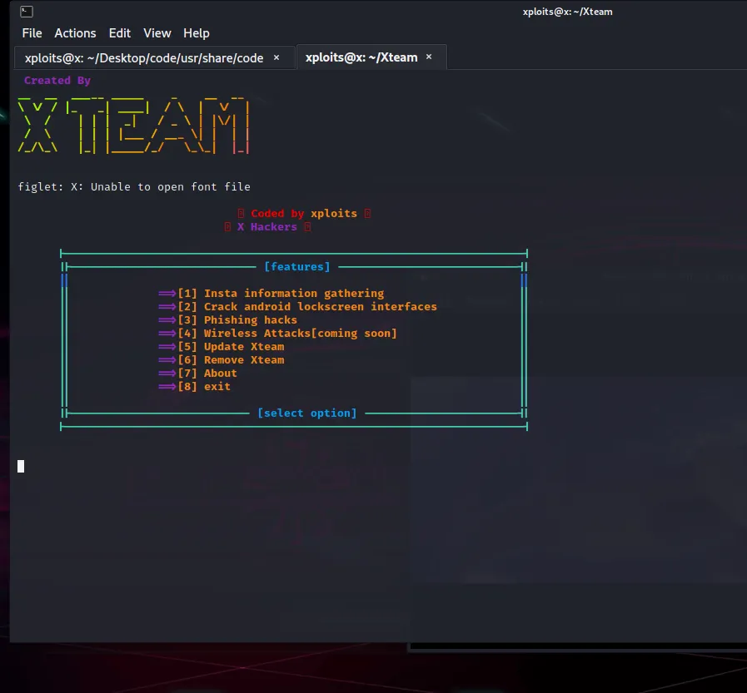Select the xploits@x: ~/Xteam tab
Viewport: 747px width, 693px height.
pos(361,57)
